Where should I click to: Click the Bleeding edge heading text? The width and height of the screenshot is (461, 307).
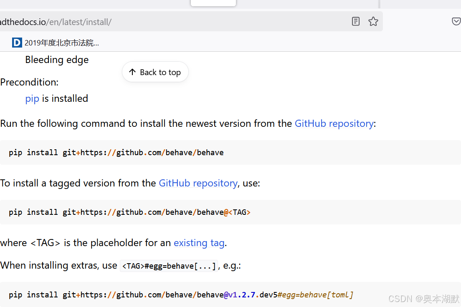(56, 60)
